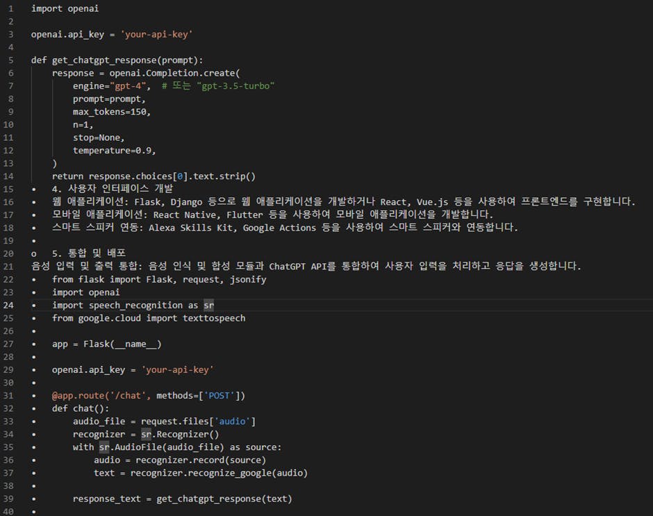653x516 pixels.
Task: Click 'sr.AudioFile(audio_file)' on line 35
Action: pyautogui.click(x=162, y=447)
